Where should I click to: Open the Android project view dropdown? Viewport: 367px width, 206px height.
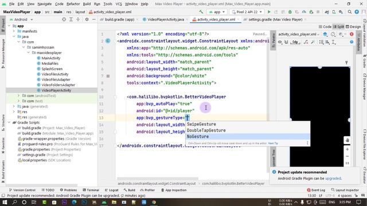(x=21, y=19)
